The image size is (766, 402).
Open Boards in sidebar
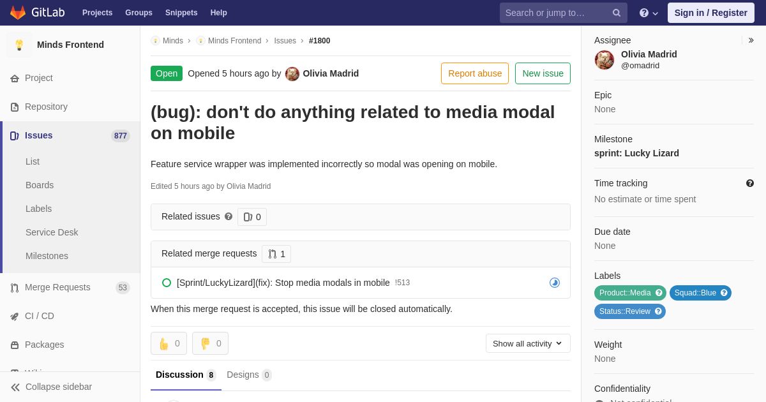tap(40, 186)
